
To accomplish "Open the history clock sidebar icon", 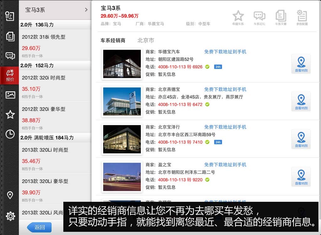I will point(10,134).
